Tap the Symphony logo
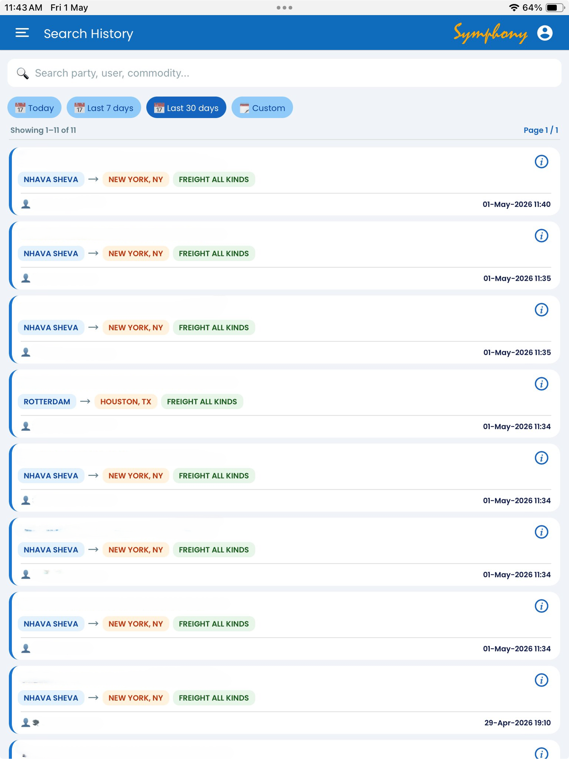The height and width of the screenshot is (759, 569). coord(490,34)
